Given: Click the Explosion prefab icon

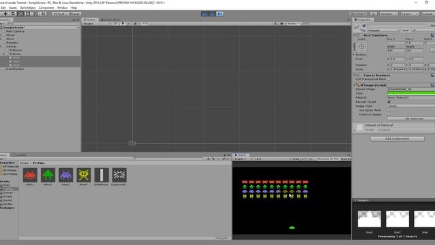Looking at the screenshot, I should 120,175.
